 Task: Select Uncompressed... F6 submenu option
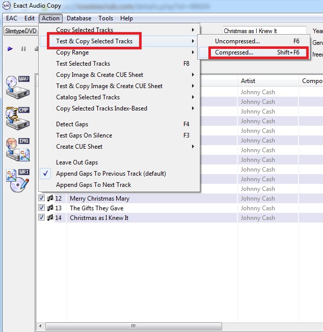pos(254,41)
